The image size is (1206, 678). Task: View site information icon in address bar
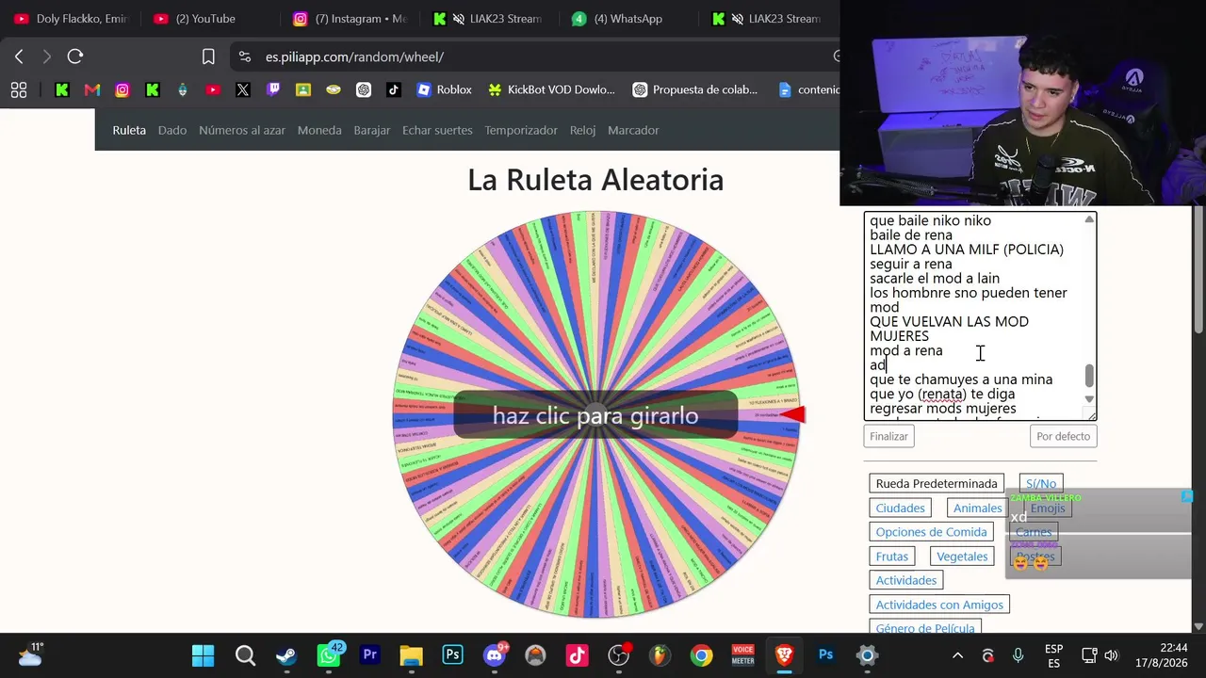click(245, 56)
